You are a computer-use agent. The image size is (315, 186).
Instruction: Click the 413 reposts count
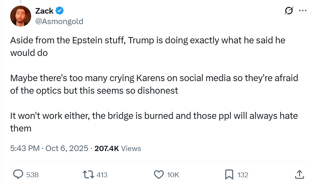pyautogui.click(x=102, y=175)
